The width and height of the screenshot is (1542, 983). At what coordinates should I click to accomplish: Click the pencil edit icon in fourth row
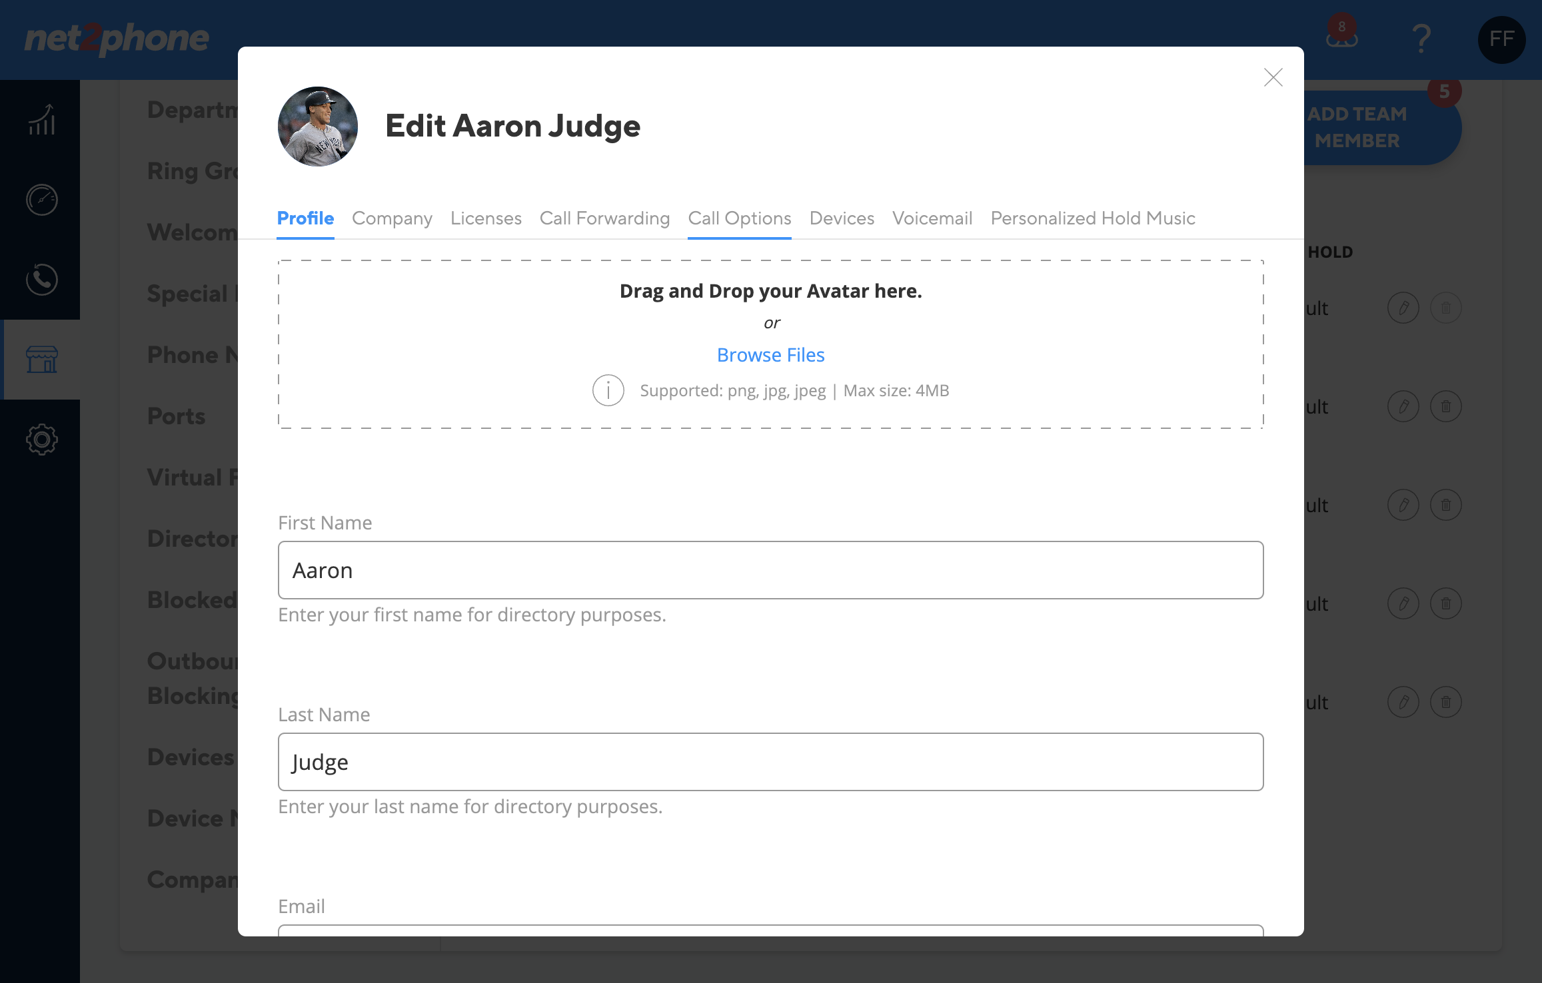pos(1403,603)
